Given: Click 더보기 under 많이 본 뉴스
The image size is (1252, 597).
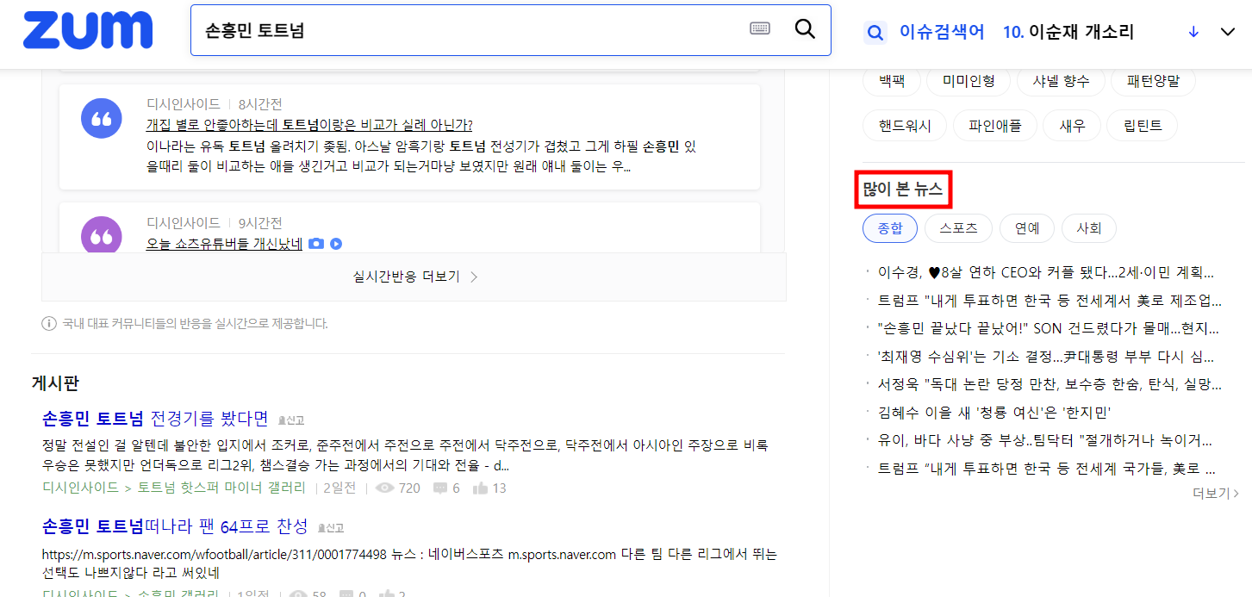Looking at the screenshot, I should pos(1215,494).
